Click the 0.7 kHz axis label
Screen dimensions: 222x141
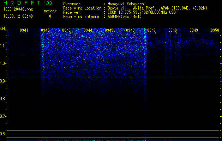pos(2,116)
